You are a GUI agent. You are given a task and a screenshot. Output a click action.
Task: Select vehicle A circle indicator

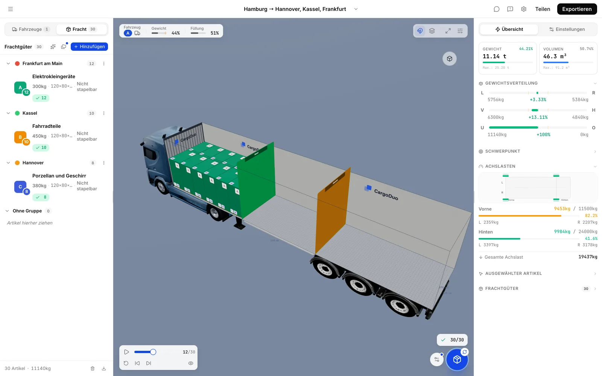coord(128,33)
